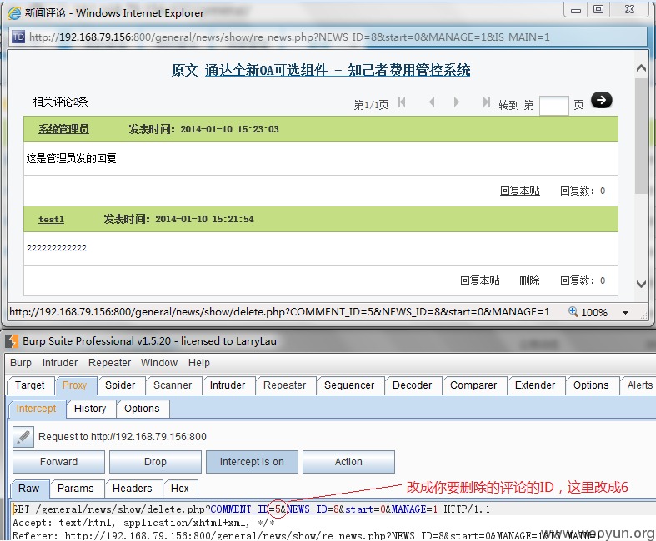This screenshot has width=656, height=541.
Task: Click the browser address bar URL
Action: tap(289, 37)
